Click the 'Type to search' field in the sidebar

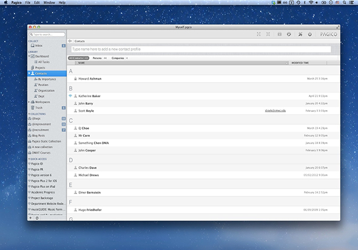(47, 34)
